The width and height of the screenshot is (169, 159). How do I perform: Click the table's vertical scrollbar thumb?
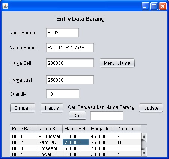click(x=144, y=145)
